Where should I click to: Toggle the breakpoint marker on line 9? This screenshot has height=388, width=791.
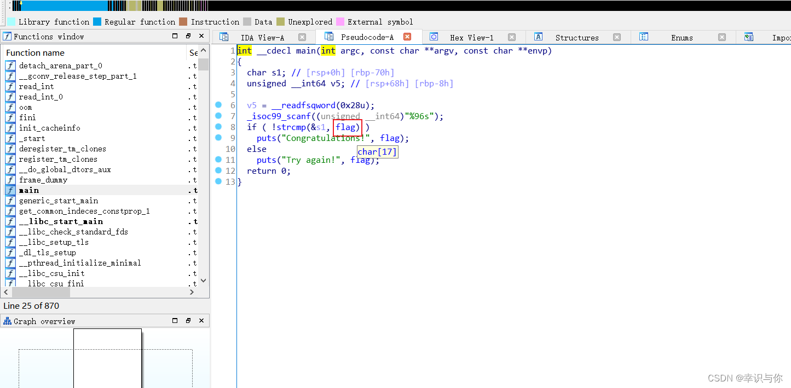click(218, 138)
